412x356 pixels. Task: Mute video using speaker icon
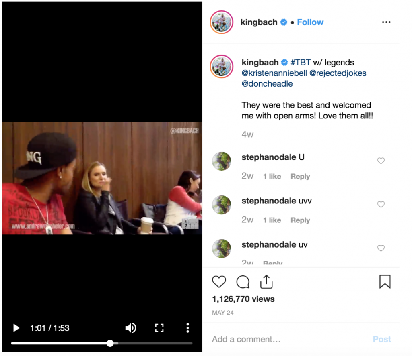pyautogui.click(x=131, y=328)
